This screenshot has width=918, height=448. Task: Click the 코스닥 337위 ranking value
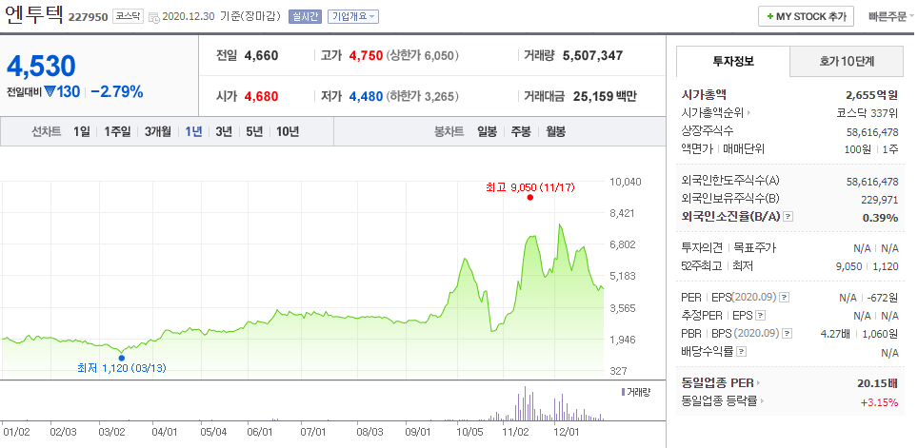click(x=868, y=113)
